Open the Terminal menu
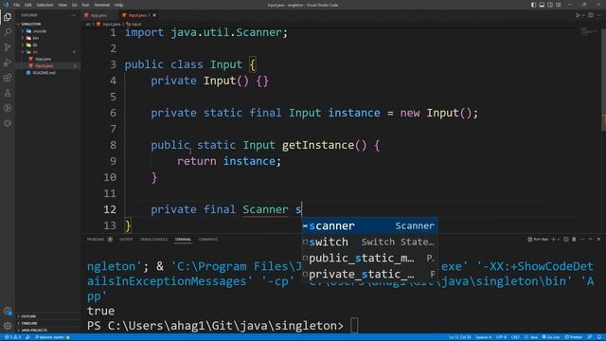Image resolution: width=606 pixels, height=341 pixels. click(x=102, y=5)
